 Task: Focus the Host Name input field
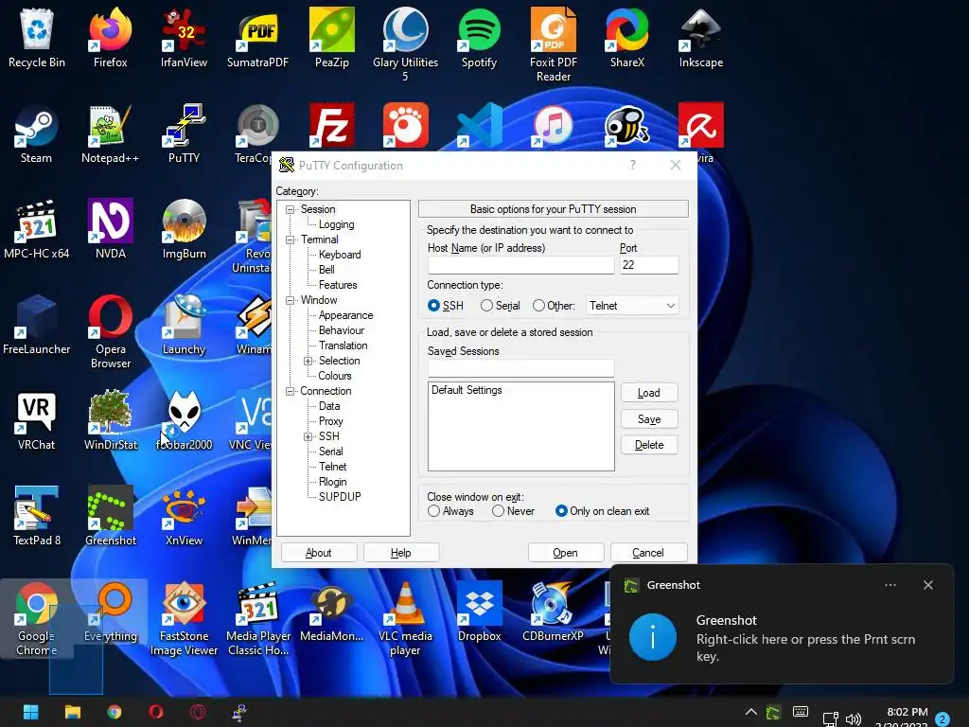coord(520,265)
